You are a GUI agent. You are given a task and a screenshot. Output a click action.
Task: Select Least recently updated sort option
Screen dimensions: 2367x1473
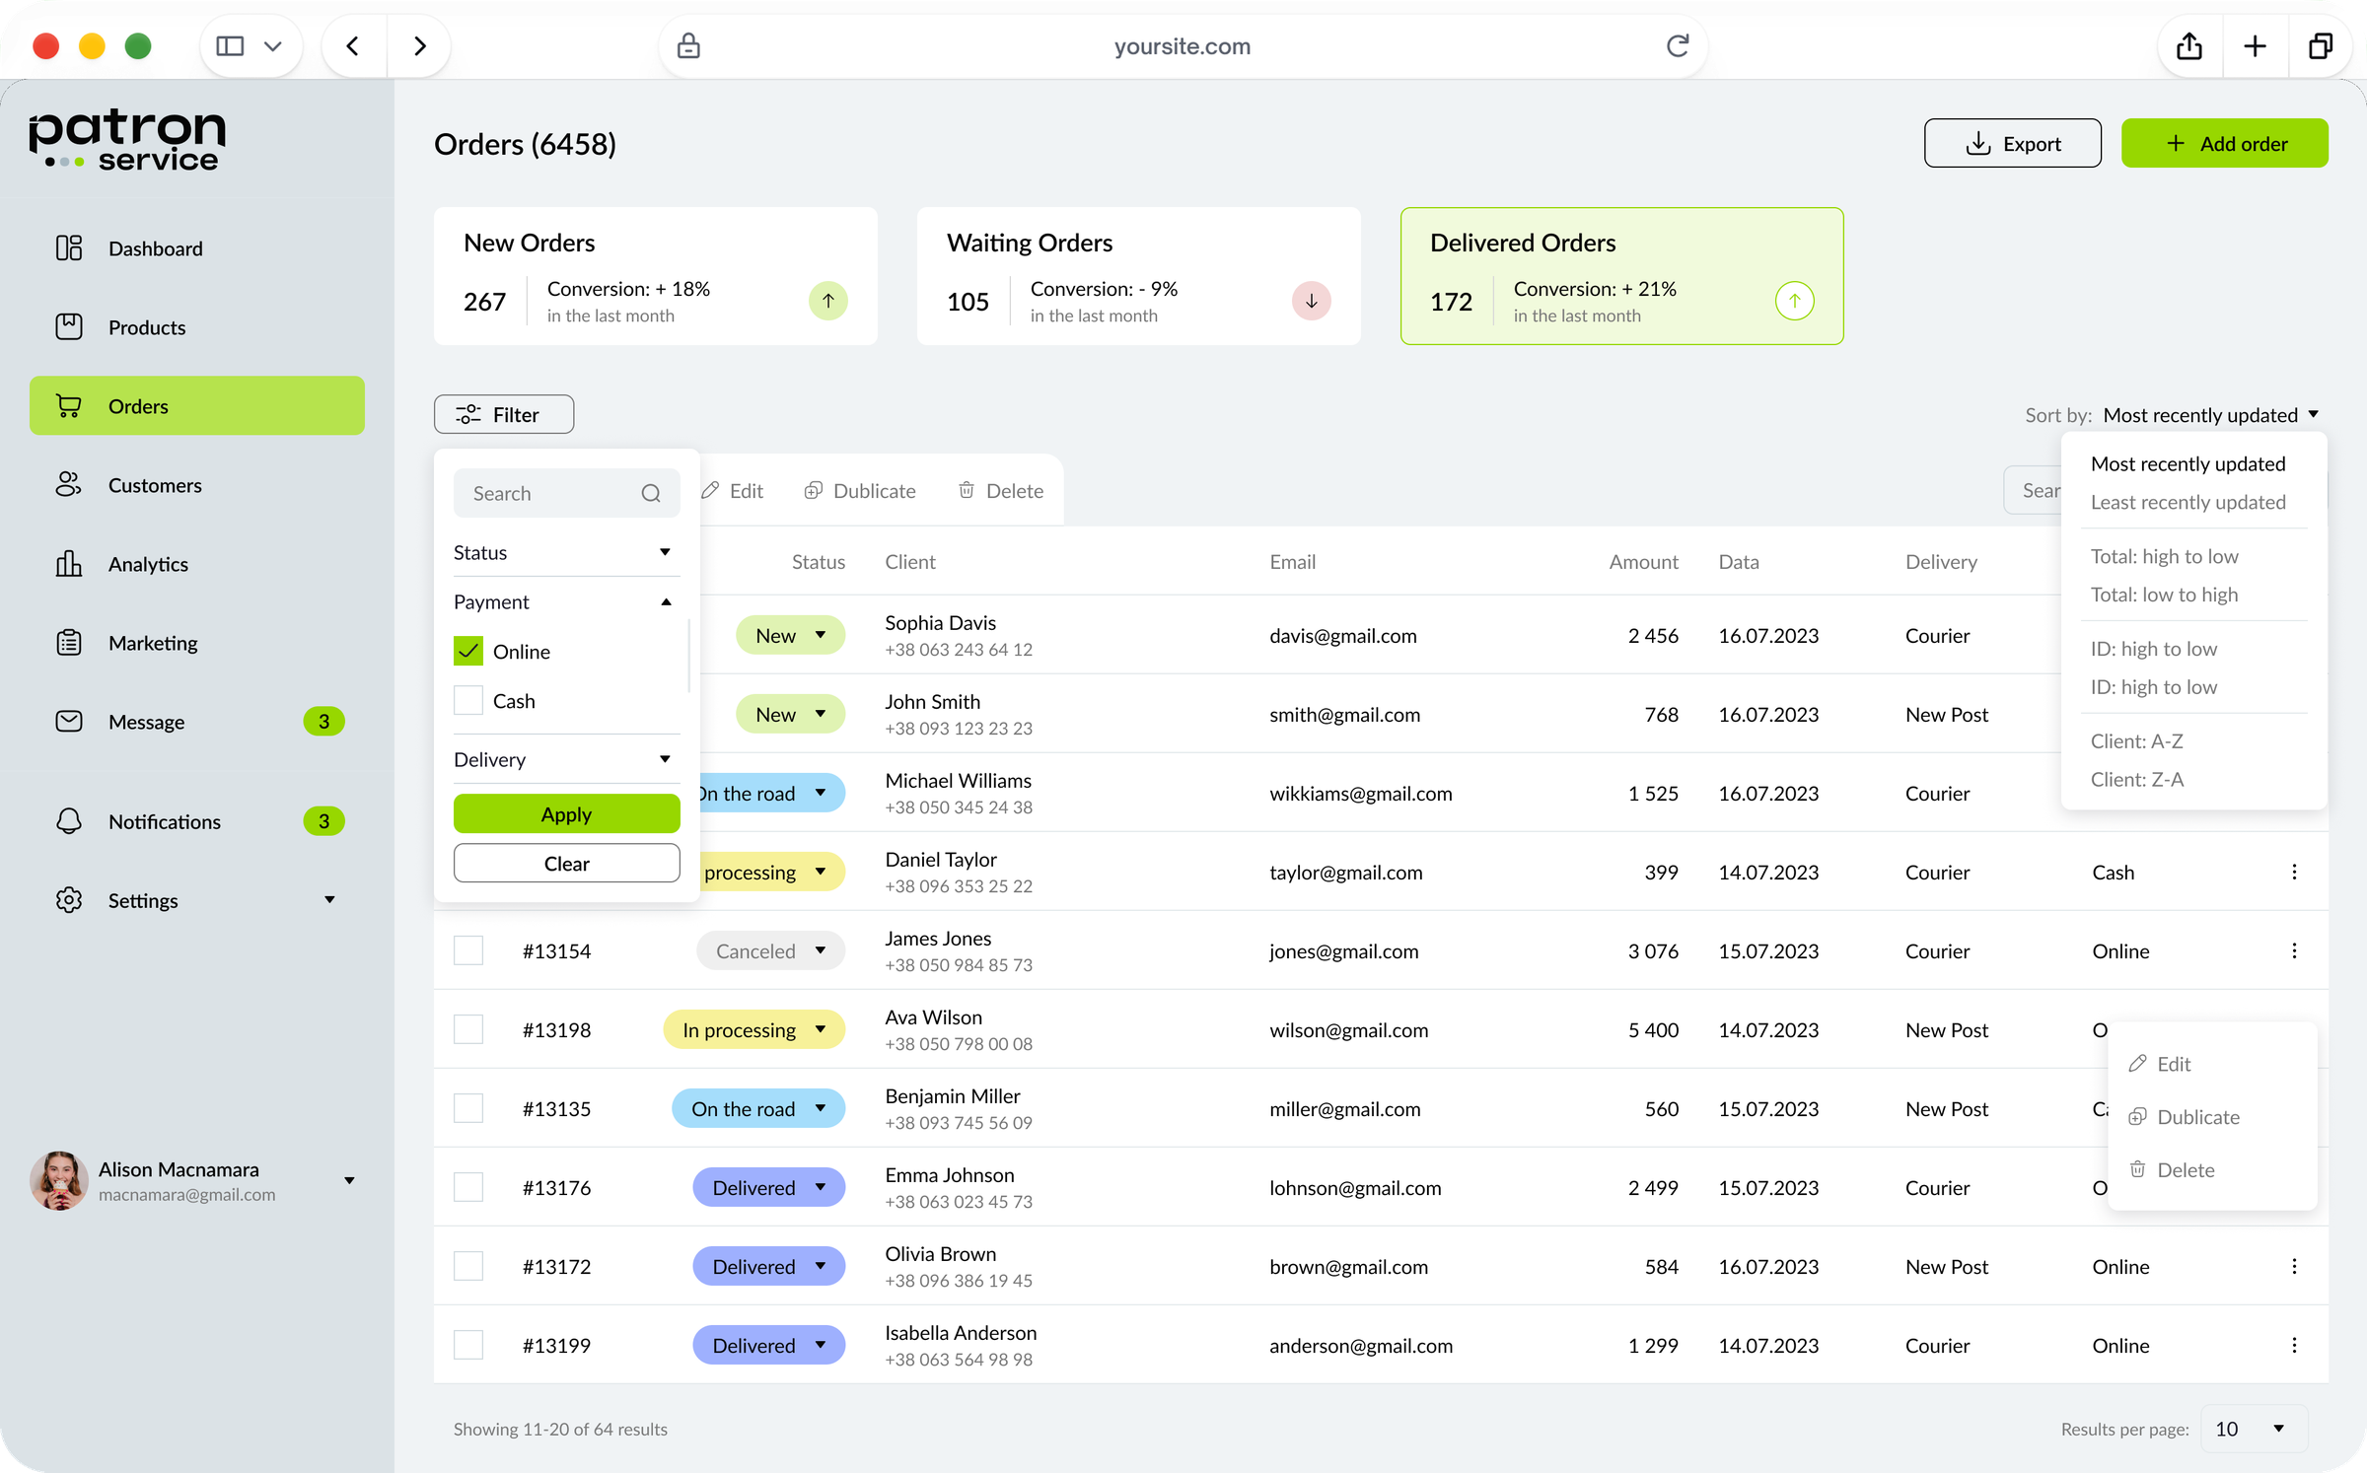pos(2188,502)
